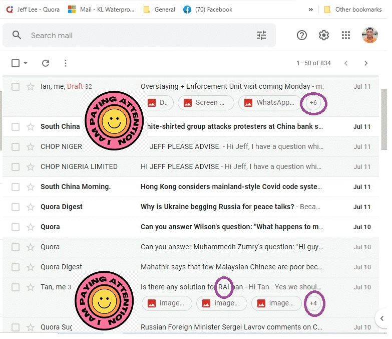Open Google apps grid
This screenshot has height=339, width=392.
(x=346, y=35)
